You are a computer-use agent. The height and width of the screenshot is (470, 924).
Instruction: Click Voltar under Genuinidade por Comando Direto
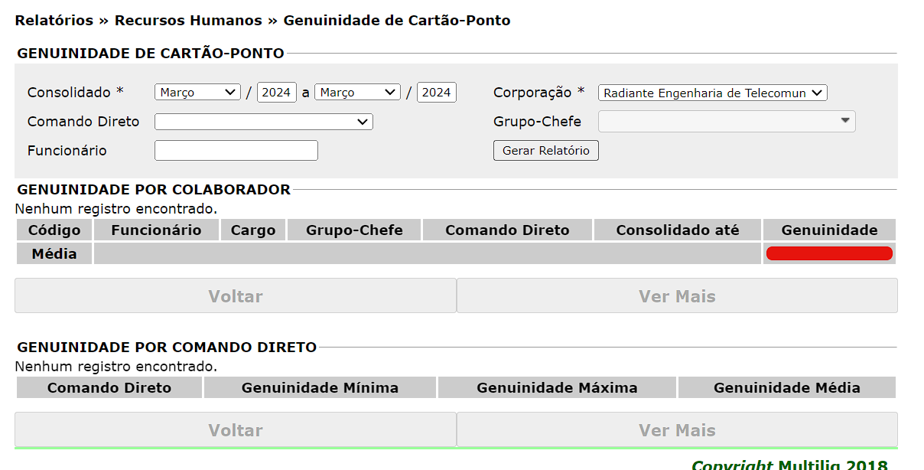point(236,430)
